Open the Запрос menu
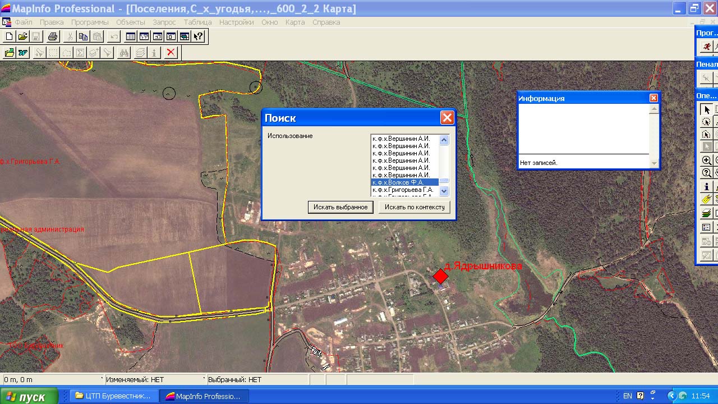 164,22
